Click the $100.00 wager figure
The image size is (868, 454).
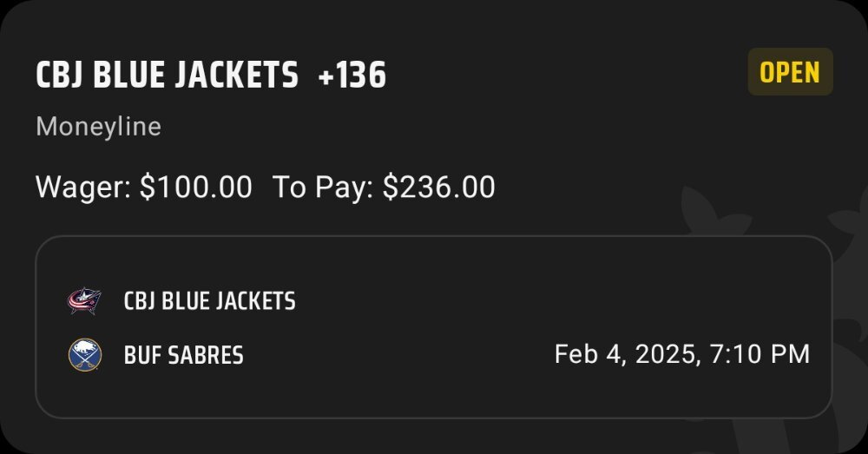click(196, 187)
